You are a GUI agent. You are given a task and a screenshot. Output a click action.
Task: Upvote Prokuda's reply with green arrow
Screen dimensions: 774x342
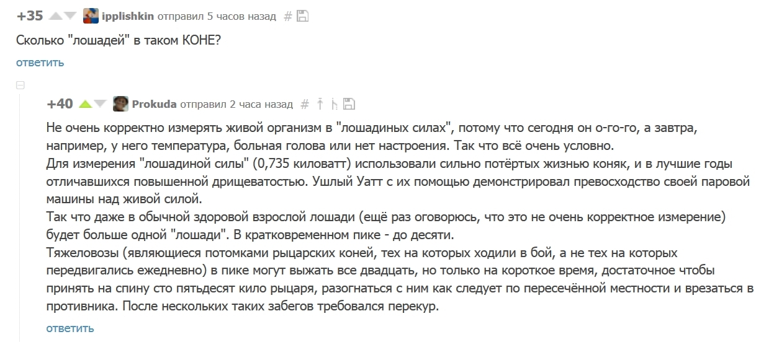tap(85, 103)
